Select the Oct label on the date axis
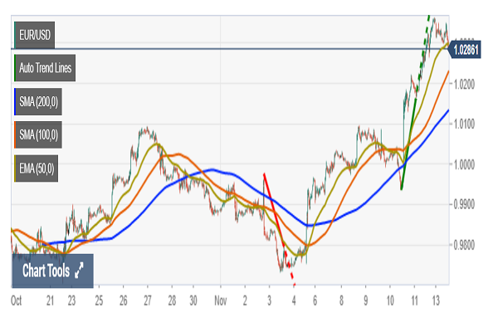This screenshot has width=498, height=332. click(x=17, y=299)
